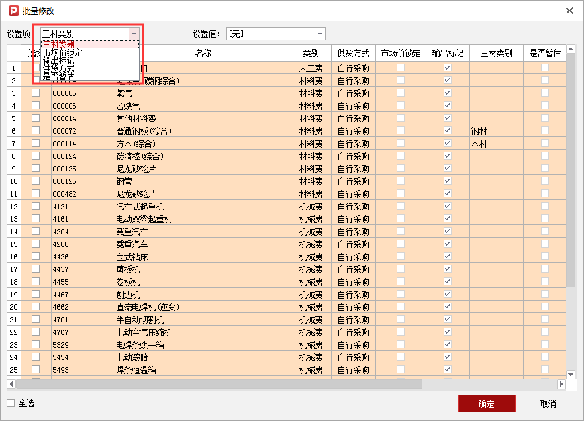Check the selection box for 氧气 row
The width and height of the screenshot is (584, 421).
pyautogui.click(x=36, y=93)
